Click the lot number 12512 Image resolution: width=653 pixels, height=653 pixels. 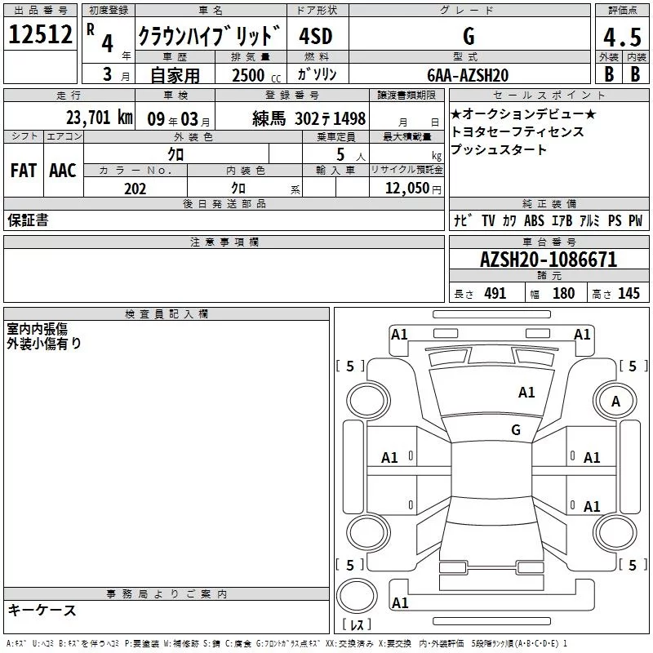pos(40,34)
